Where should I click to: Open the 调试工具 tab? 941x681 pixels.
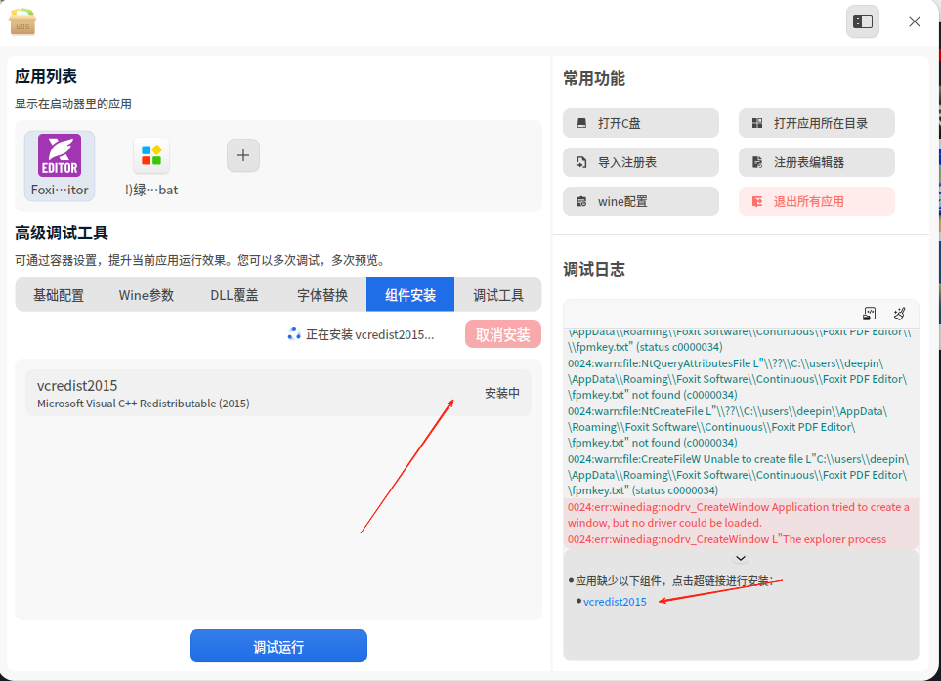(498, 295)
